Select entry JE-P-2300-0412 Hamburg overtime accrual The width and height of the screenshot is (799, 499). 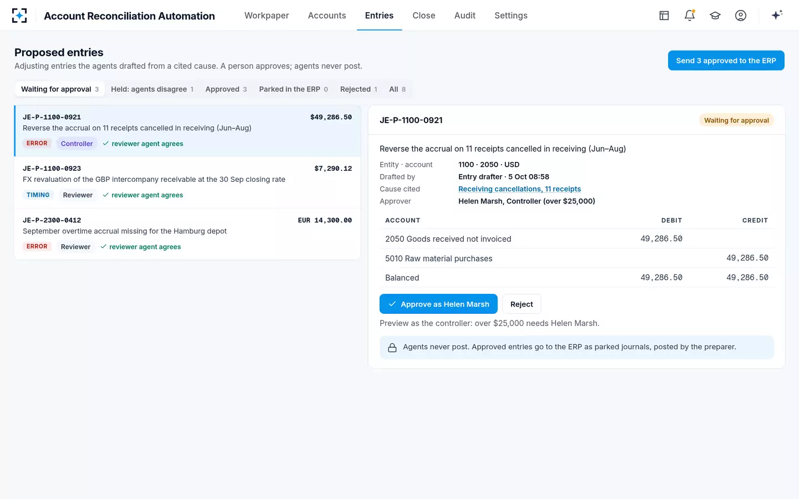pos(188,234)
